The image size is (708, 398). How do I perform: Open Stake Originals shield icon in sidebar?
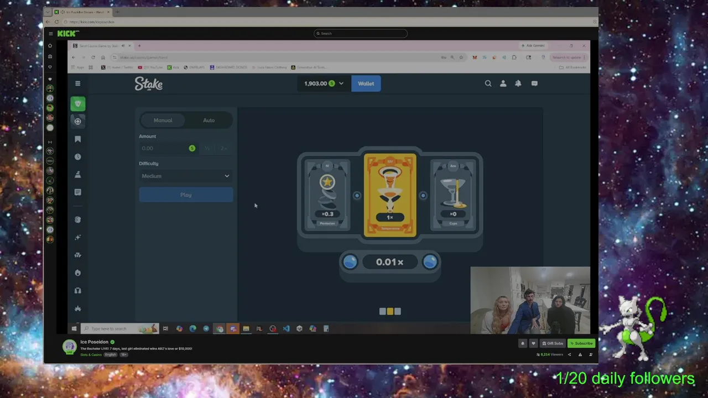coord(78,219)
